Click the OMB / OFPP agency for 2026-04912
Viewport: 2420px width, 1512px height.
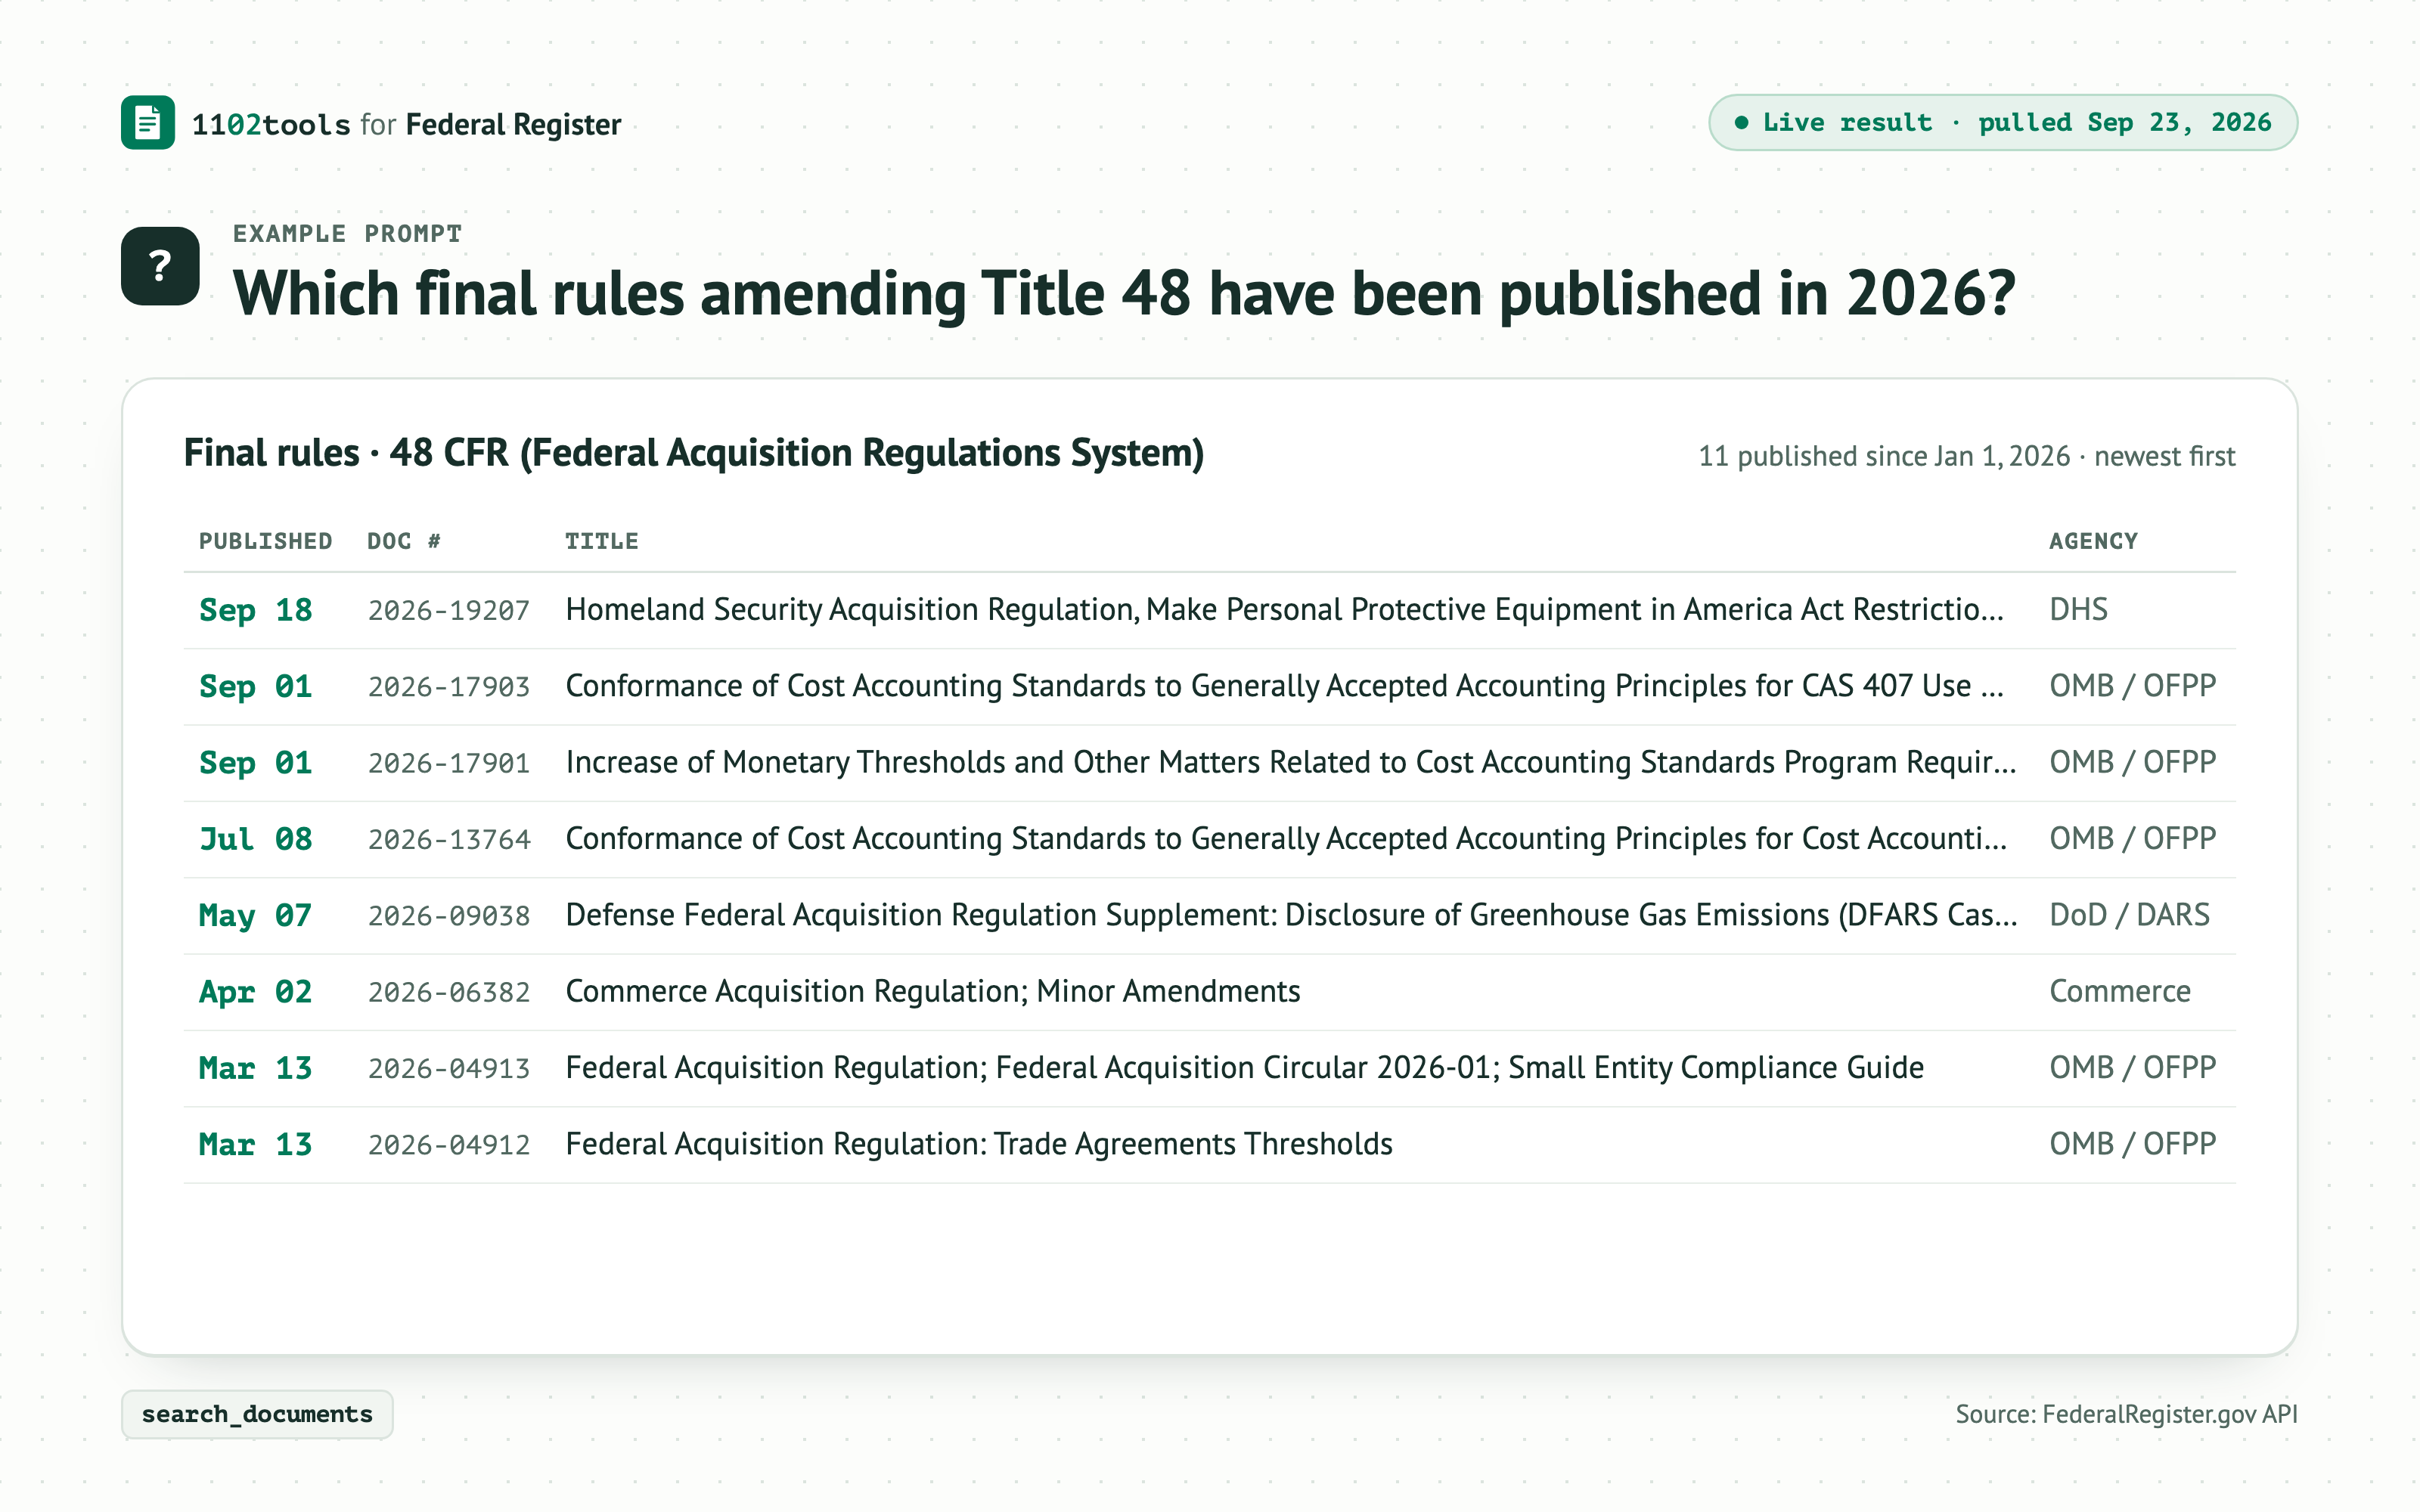tap(2133, 1144)
